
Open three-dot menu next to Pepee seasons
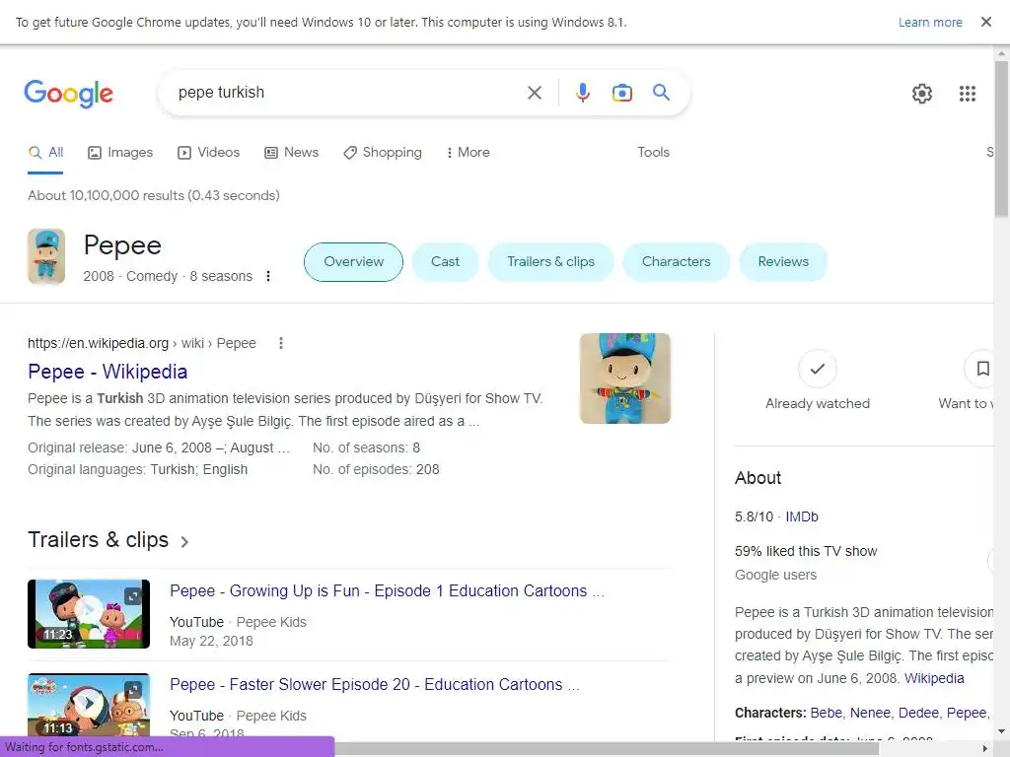268,276
